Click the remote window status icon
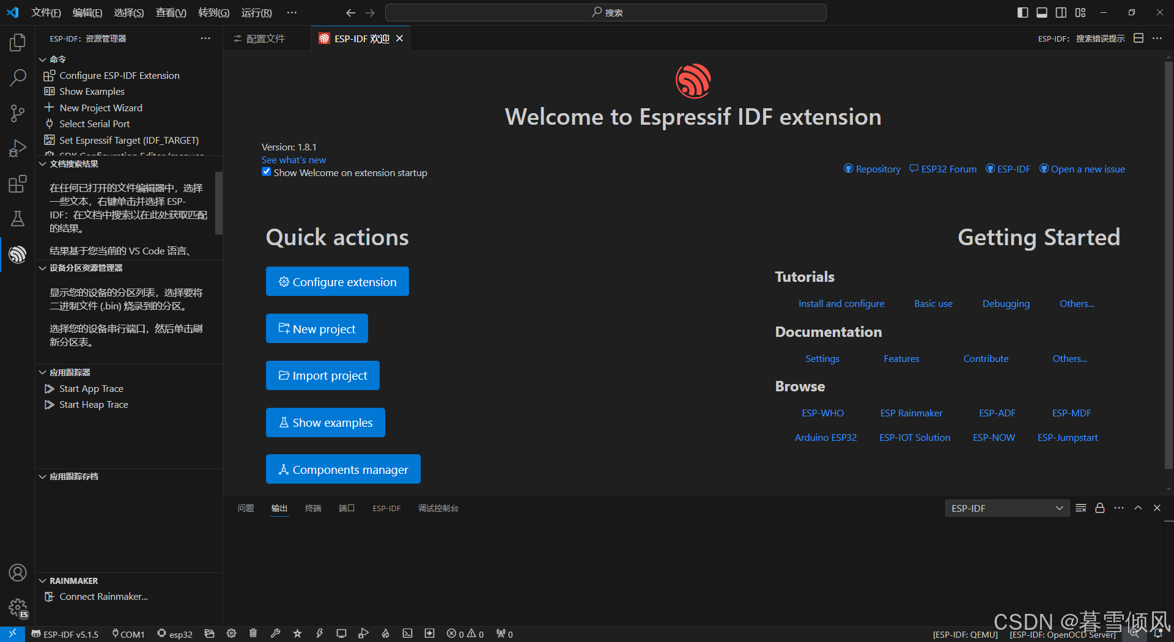Viewport: 1174px width, 642px height. 12,634
